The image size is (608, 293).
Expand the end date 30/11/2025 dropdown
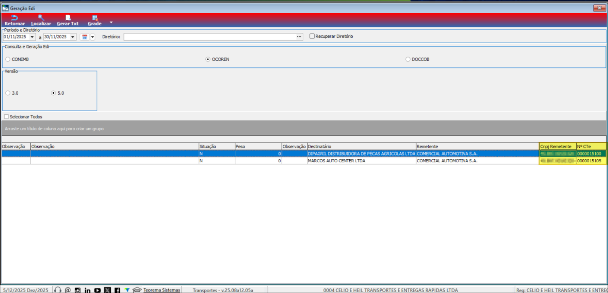73,37
